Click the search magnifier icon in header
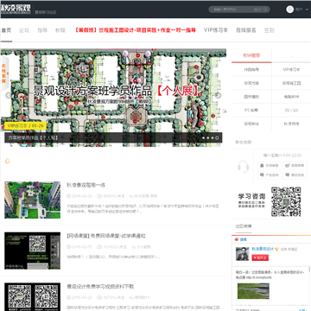Screen dimensions: 311x311 (x=266, y=10)
